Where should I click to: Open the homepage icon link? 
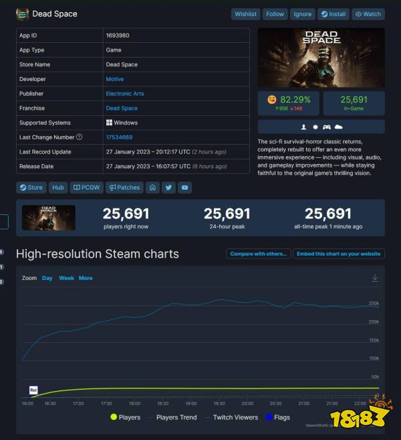[152, 188]
